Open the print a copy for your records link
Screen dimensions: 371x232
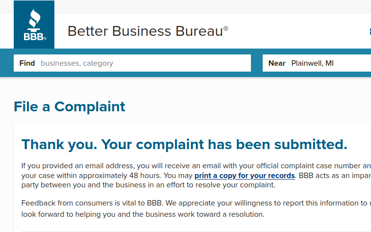pos(245,176)
